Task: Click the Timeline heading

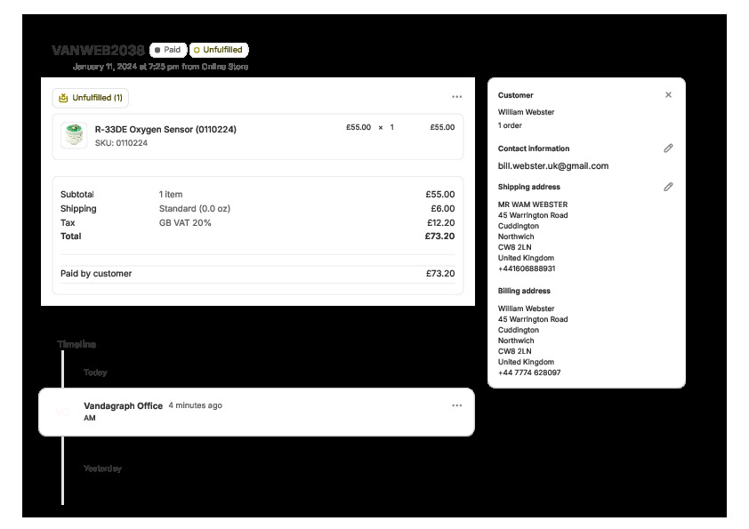Action: 77,344
